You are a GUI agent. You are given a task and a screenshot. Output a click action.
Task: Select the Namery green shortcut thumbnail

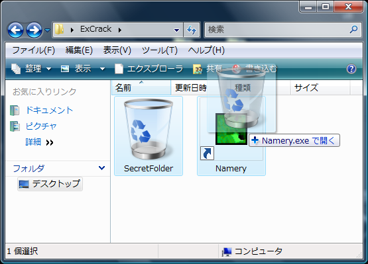(x=231, y=129)
